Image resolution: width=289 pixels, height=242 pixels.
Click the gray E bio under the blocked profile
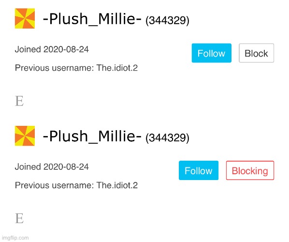pyautogui.click(x=19, y=218)
